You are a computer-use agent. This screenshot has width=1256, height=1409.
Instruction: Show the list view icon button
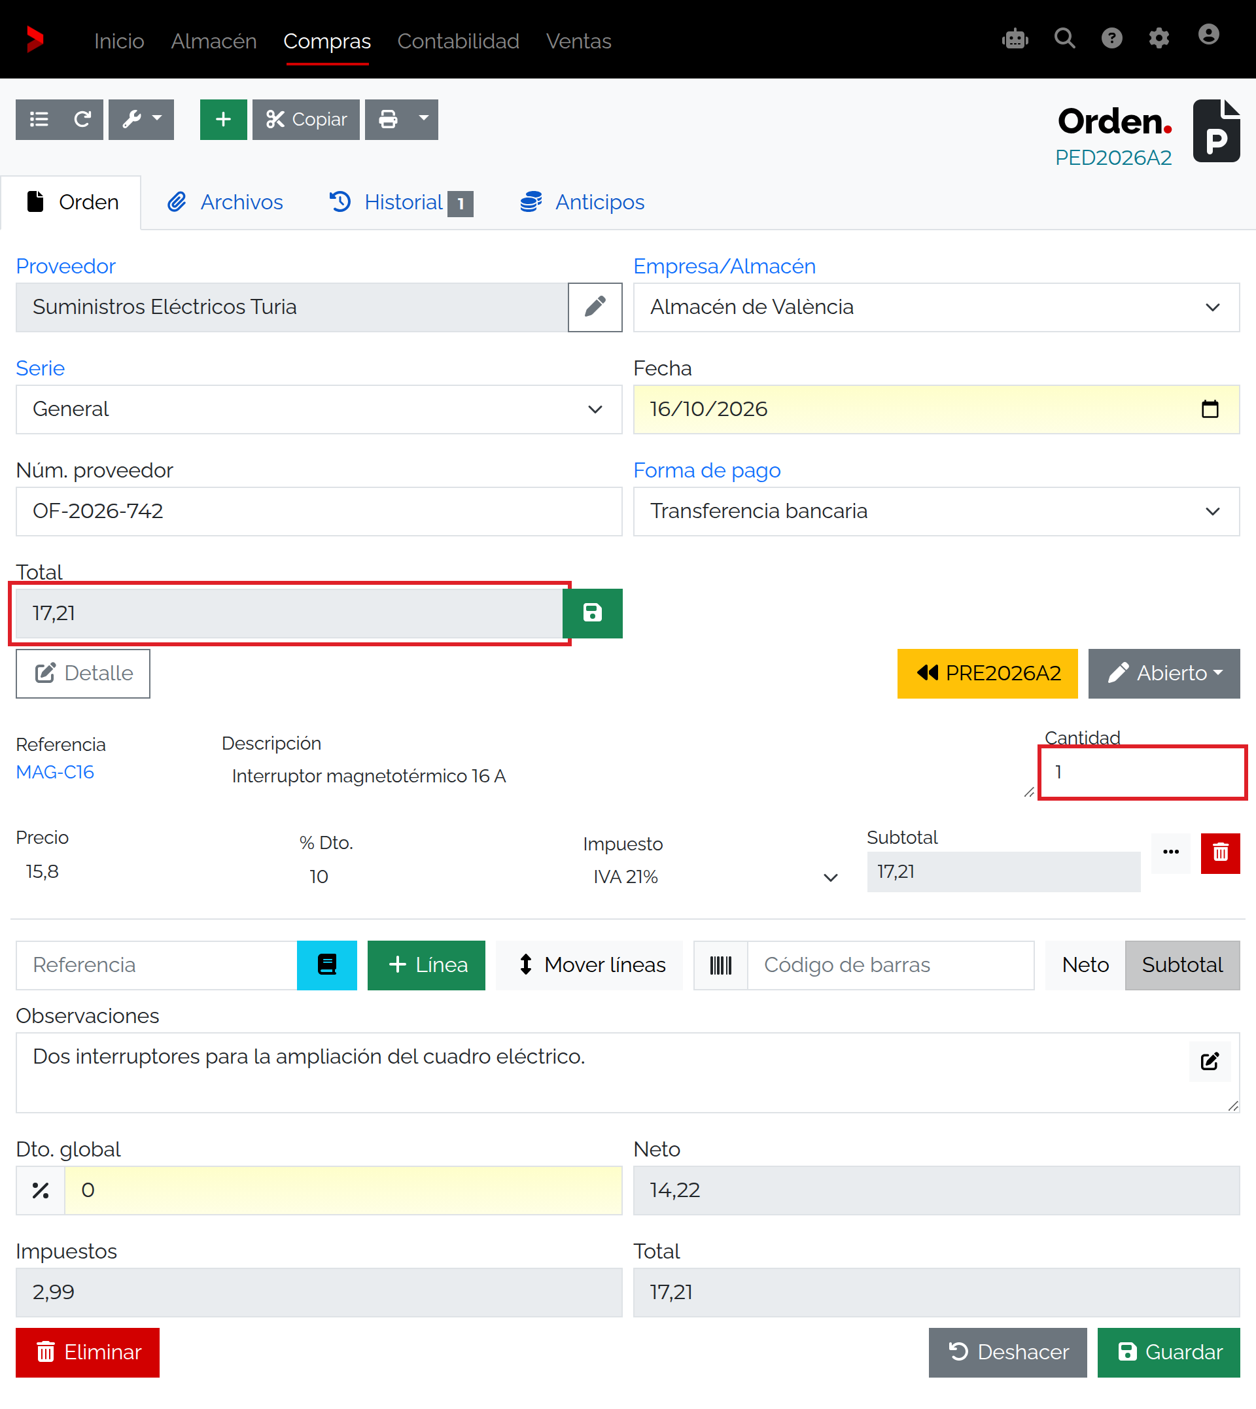(x=39, y=119)
